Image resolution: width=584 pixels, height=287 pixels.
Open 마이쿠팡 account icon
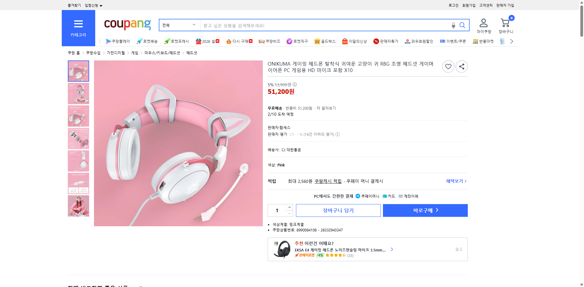[x=483, y=22]
